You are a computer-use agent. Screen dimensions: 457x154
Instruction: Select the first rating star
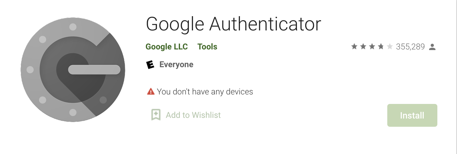(x=354, y=47)
